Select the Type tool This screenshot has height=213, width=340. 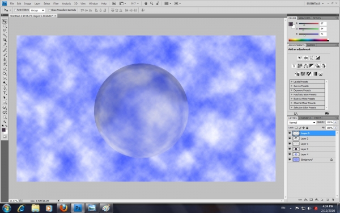pyautogui.click(x=5, y=93)
